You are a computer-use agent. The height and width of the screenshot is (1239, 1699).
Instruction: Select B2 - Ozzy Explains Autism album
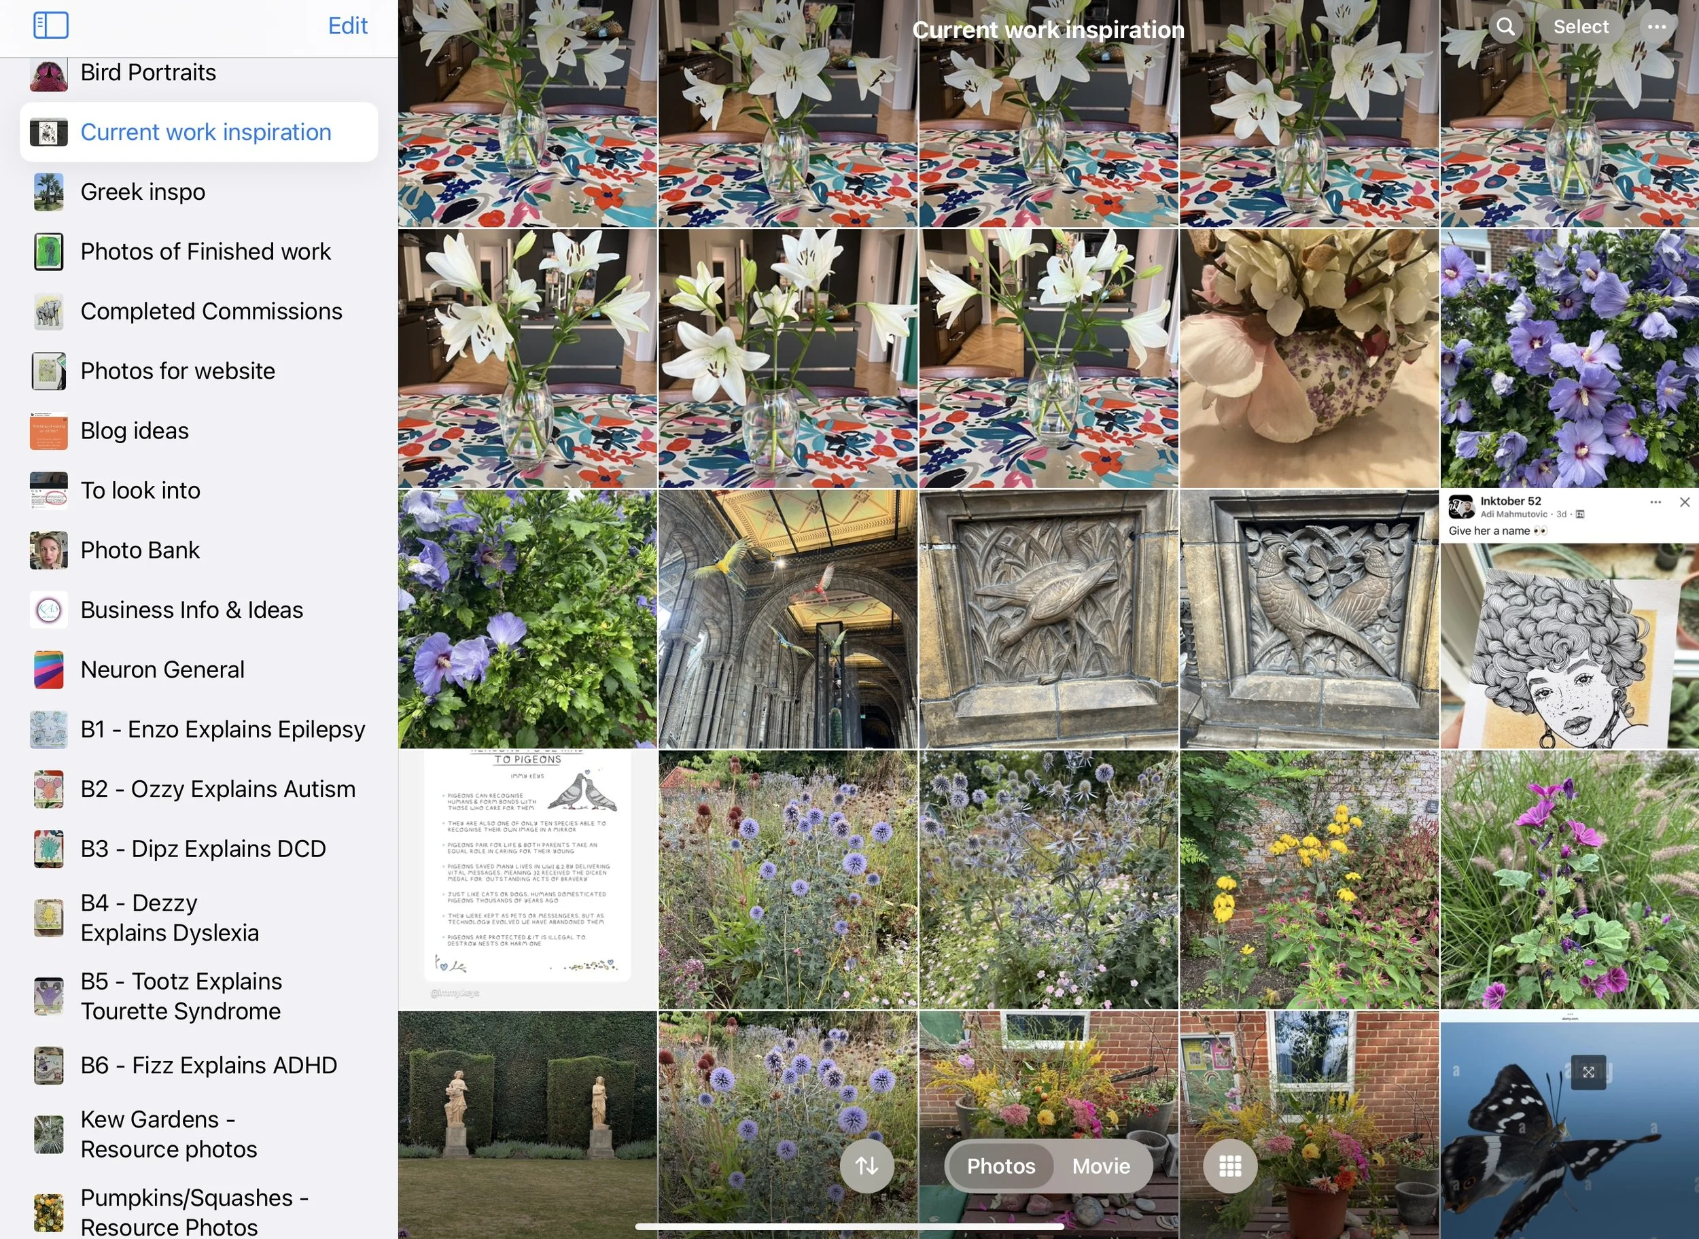[x=217, y=789]
